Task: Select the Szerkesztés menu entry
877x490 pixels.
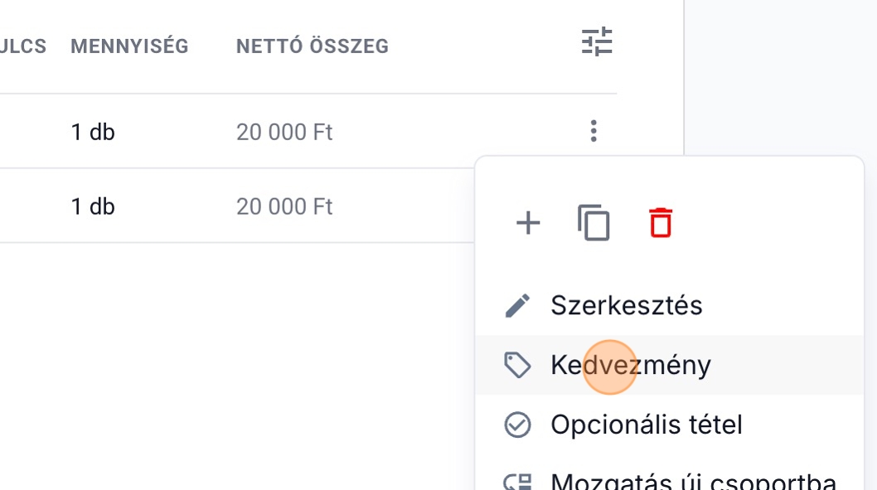Action: pyautogui.click(x=626, y=306)
